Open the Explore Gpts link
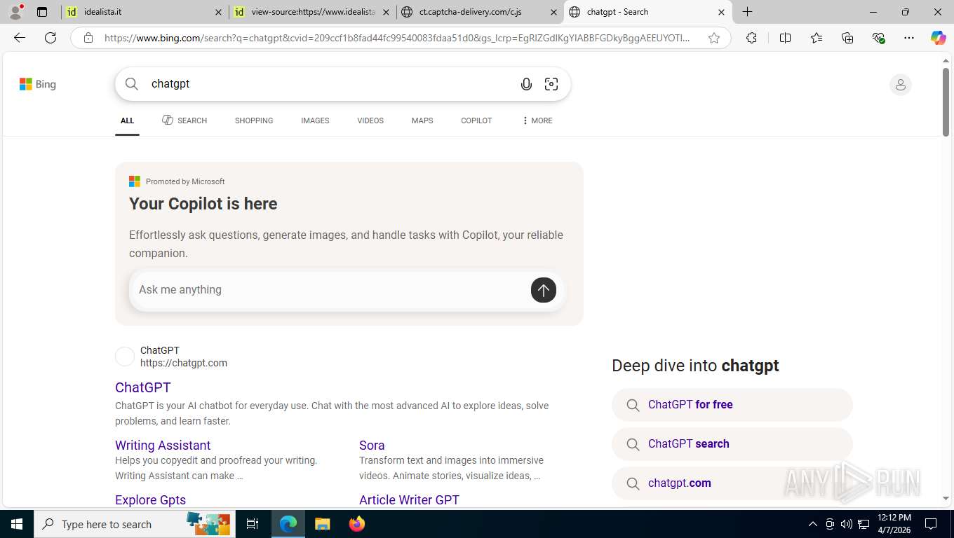The width and height of the screenshot is (954, 538). 150,500
